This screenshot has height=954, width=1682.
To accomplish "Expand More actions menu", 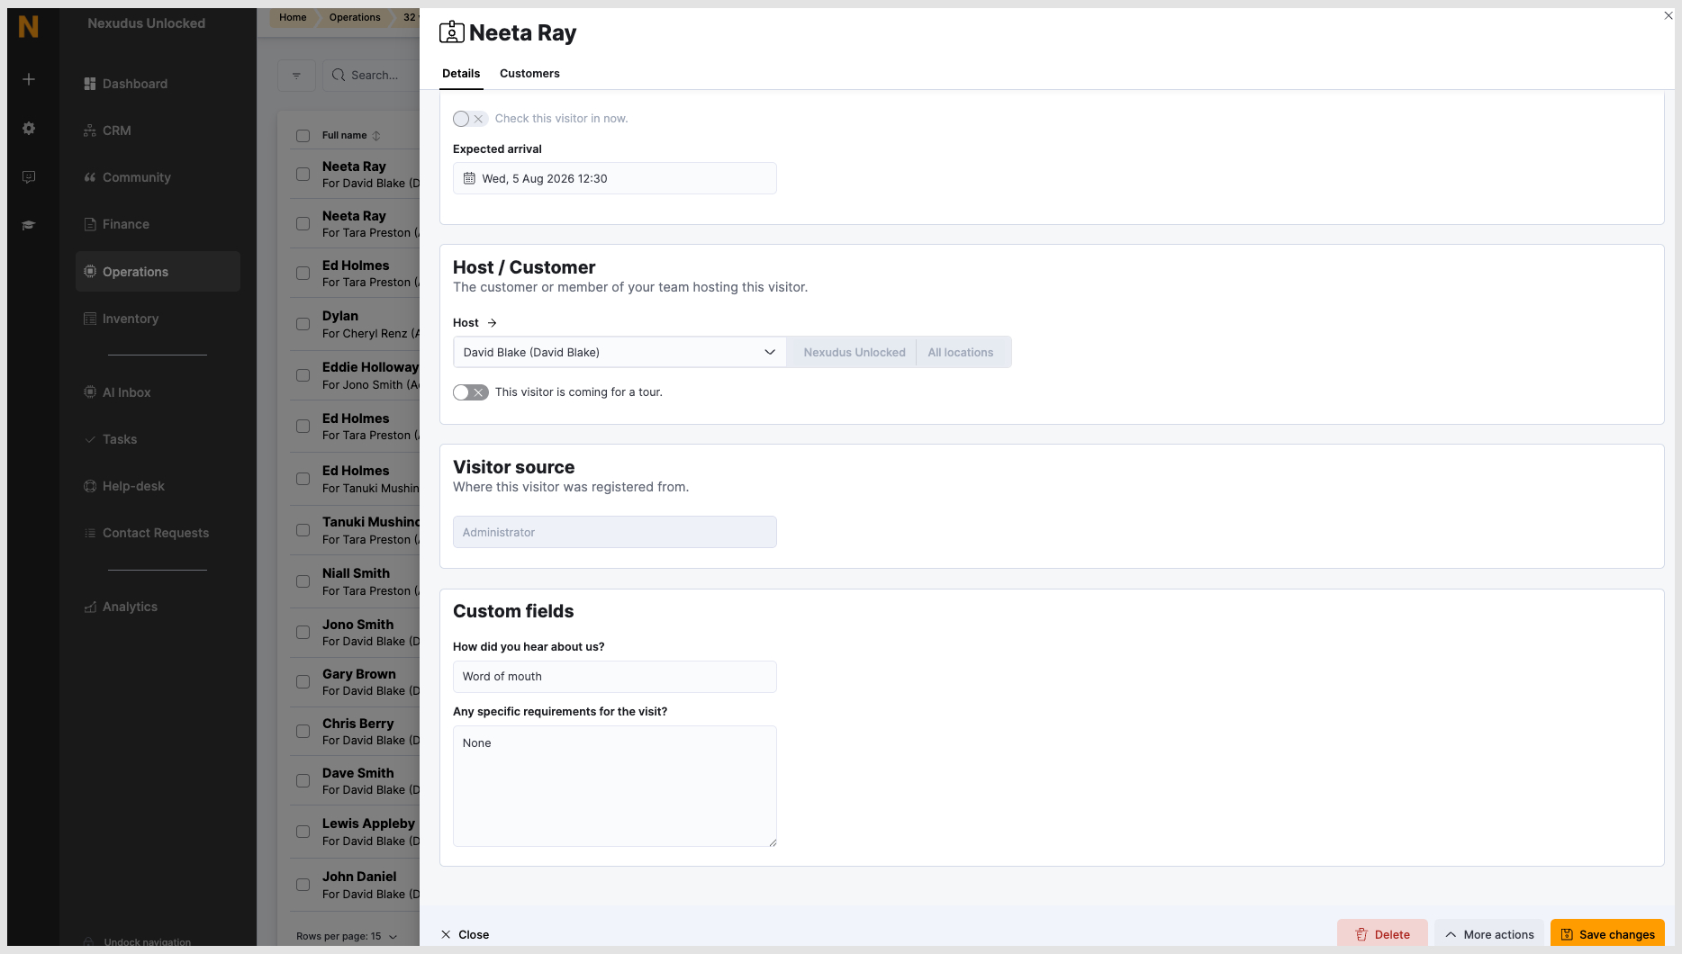I will click(x=1489, y=934).
